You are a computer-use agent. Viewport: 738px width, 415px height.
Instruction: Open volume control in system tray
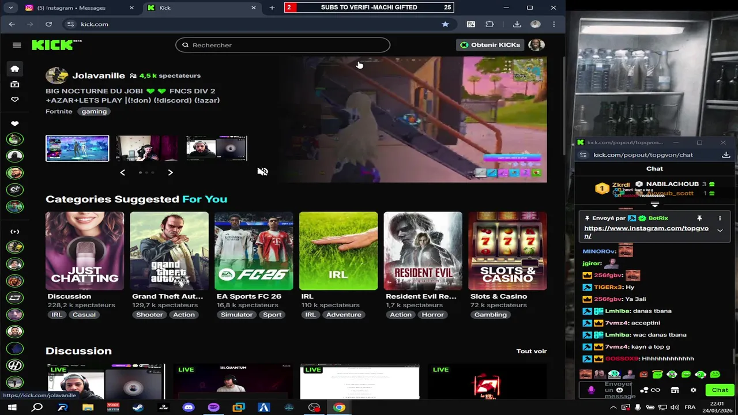(675, 408)
